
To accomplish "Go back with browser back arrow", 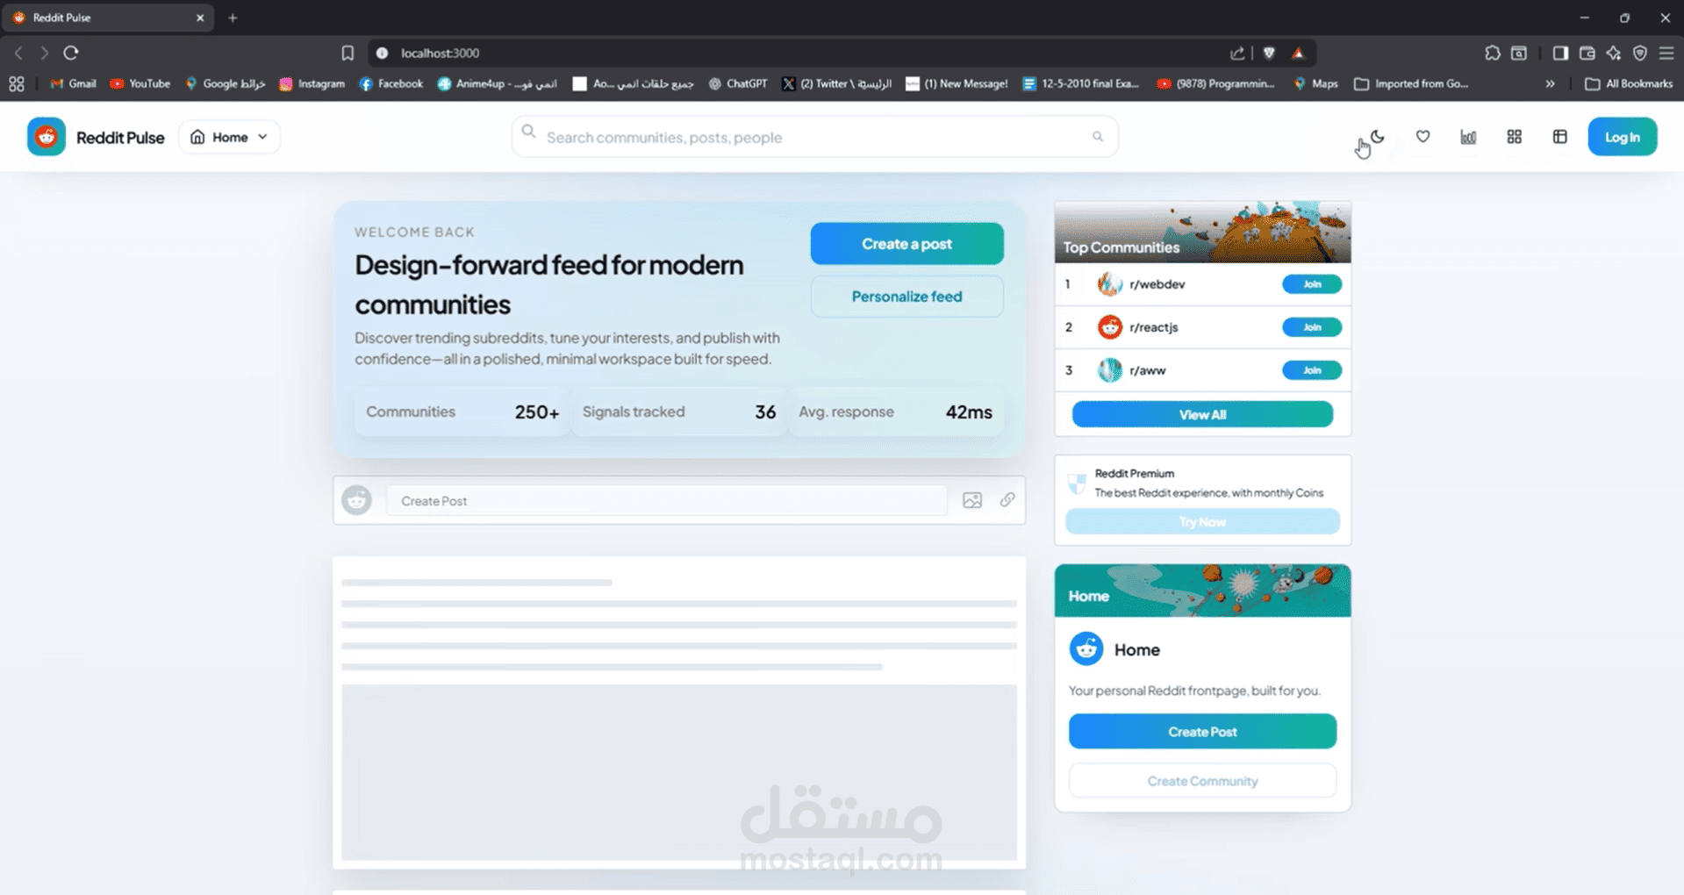I will pyautogui.click(x=18, y=53).
